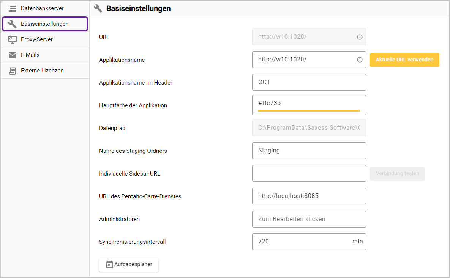Screen dimensions: 450x278
Task: Click the Proxy-Server monitor icon
Action: point(13,39)
